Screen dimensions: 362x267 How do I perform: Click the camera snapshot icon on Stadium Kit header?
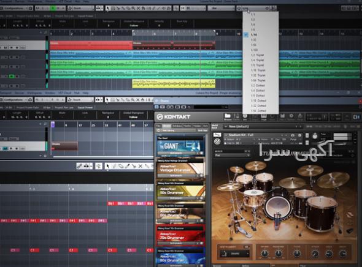293,135
